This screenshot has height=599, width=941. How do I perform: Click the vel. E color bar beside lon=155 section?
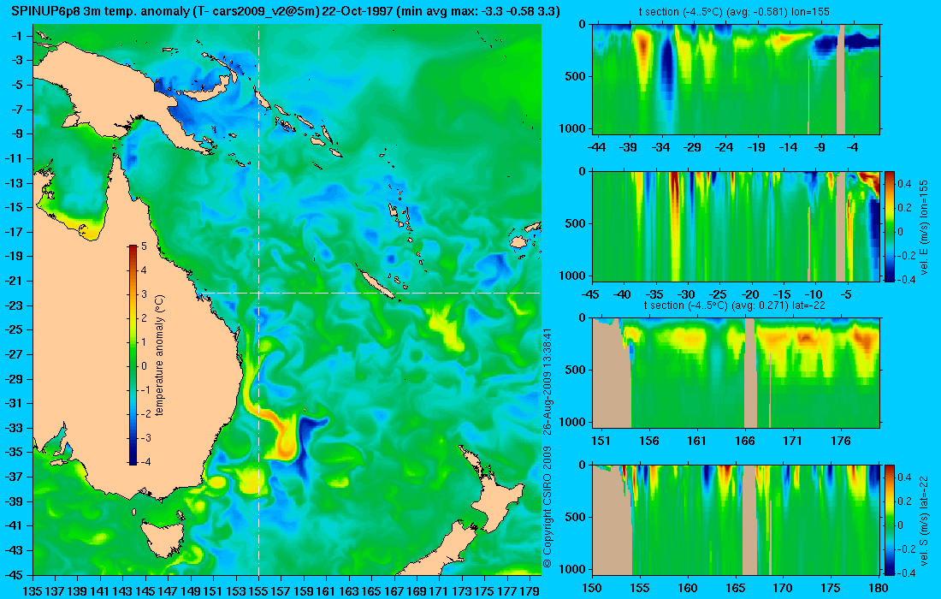coord(889,226)
